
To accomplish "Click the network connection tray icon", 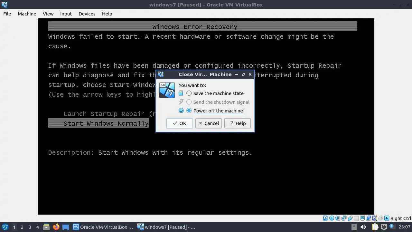I will pos(384,227).
